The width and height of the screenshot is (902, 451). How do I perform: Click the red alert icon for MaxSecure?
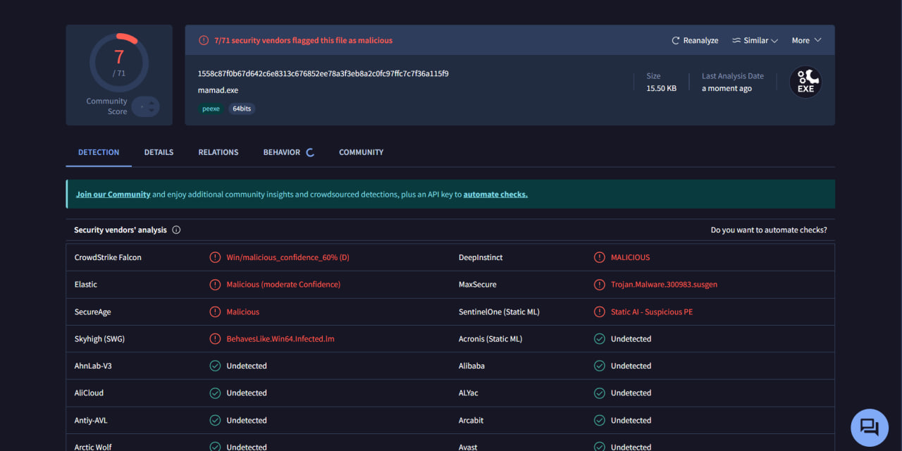(600, 285)
